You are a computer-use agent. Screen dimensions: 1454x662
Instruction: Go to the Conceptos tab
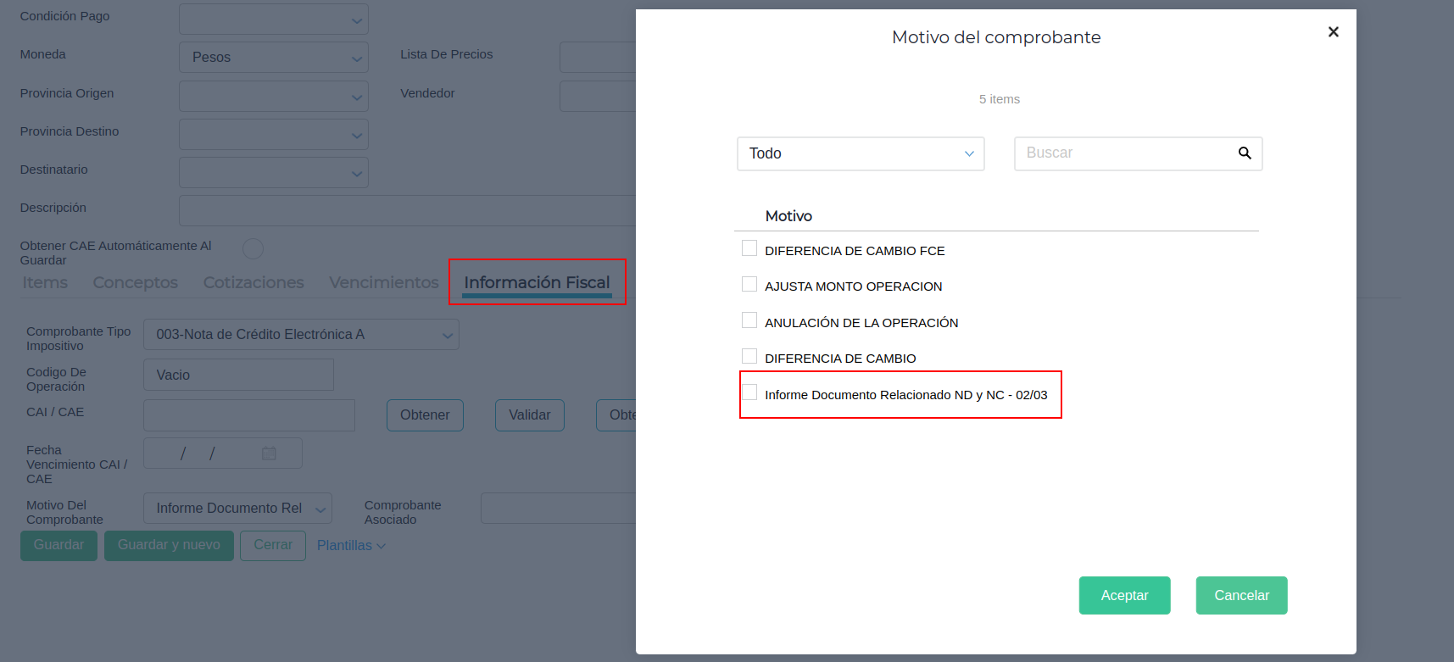[135, 283]
